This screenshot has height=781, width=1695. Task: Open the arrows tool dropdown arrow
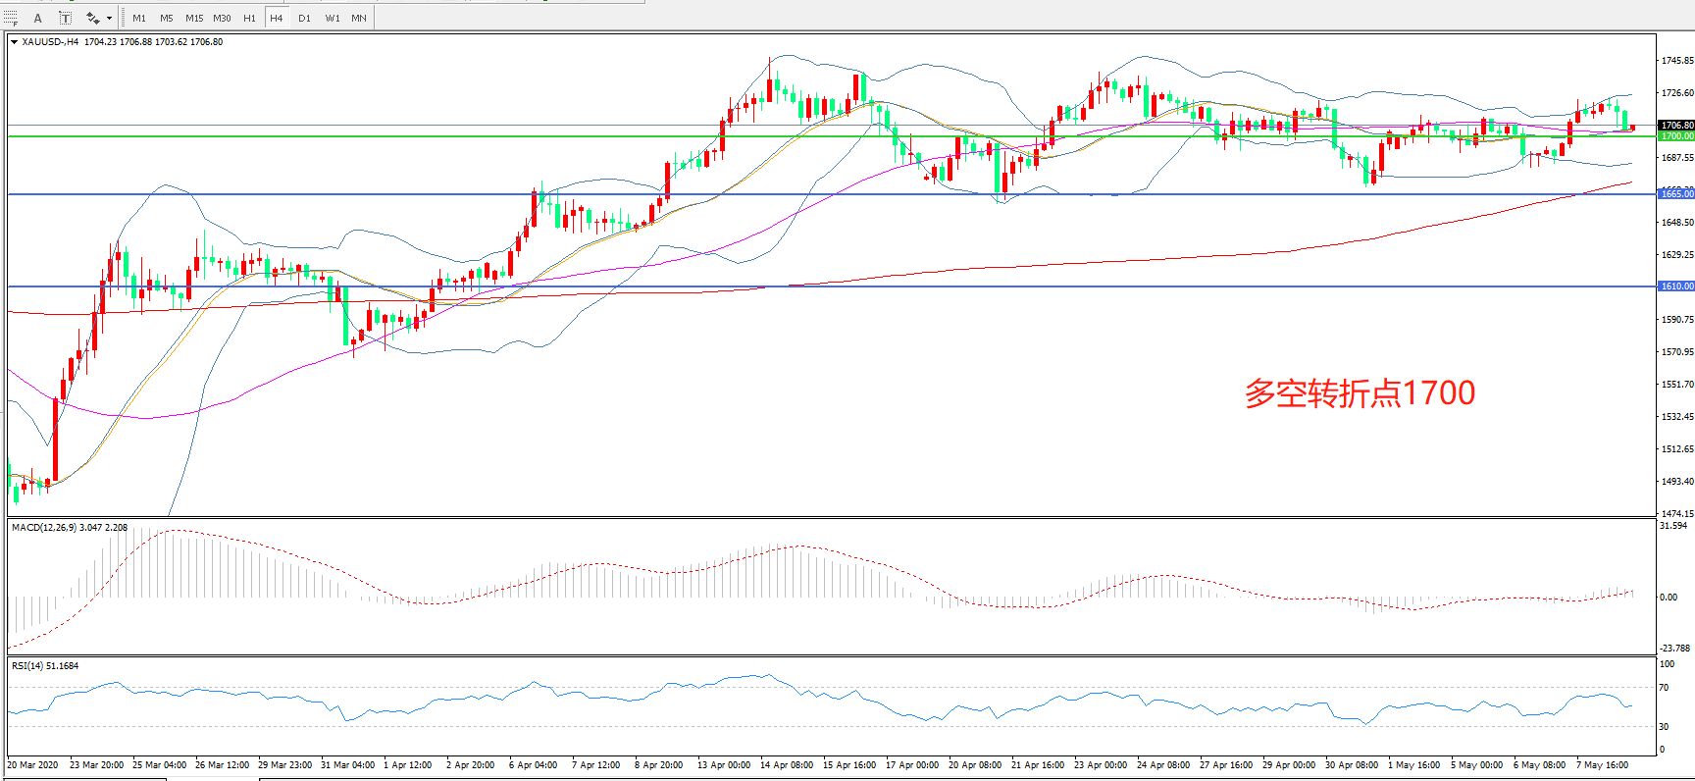(109, 18)
